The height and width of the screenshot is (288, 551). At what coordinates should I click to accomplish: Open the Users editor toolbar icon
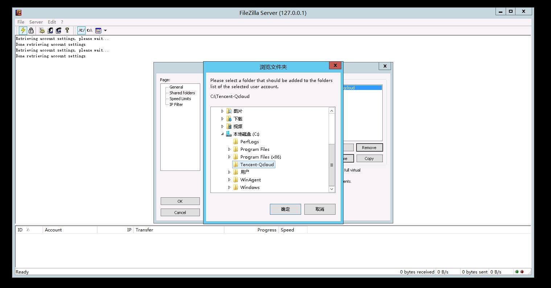tap(50, 30)
